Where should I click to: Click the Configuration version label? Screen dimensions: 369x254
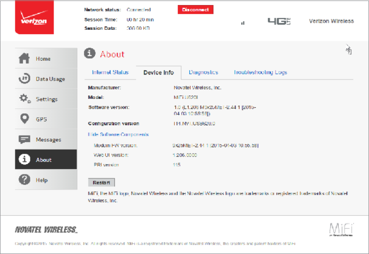point(114,123)
